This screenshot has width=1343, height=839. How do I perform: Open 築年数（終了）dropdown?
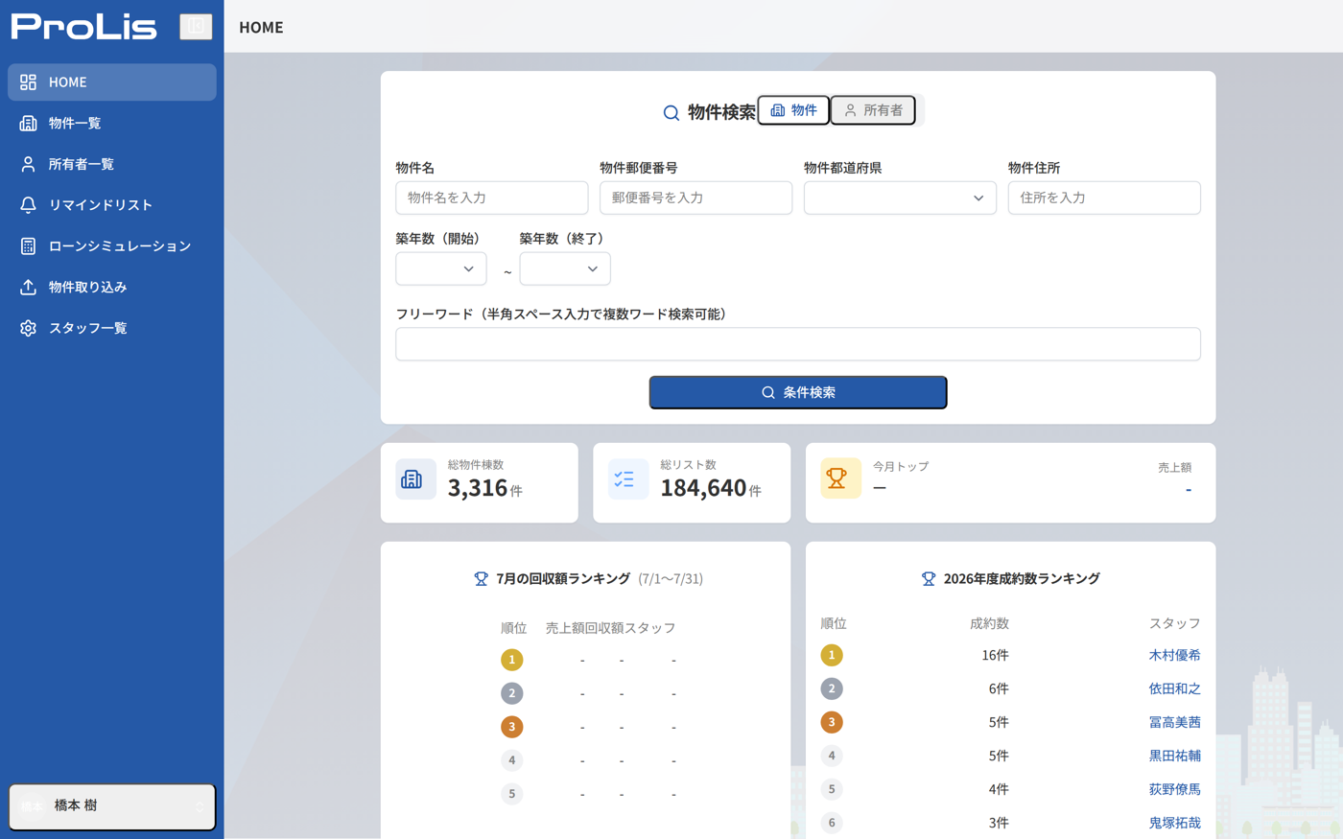click(x=565, y=269)
